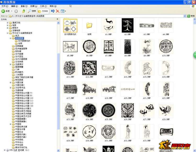Select the A6.BMP round pattern thumbnail
Viewport: 196px width, 152px height.
click(89, 47)
